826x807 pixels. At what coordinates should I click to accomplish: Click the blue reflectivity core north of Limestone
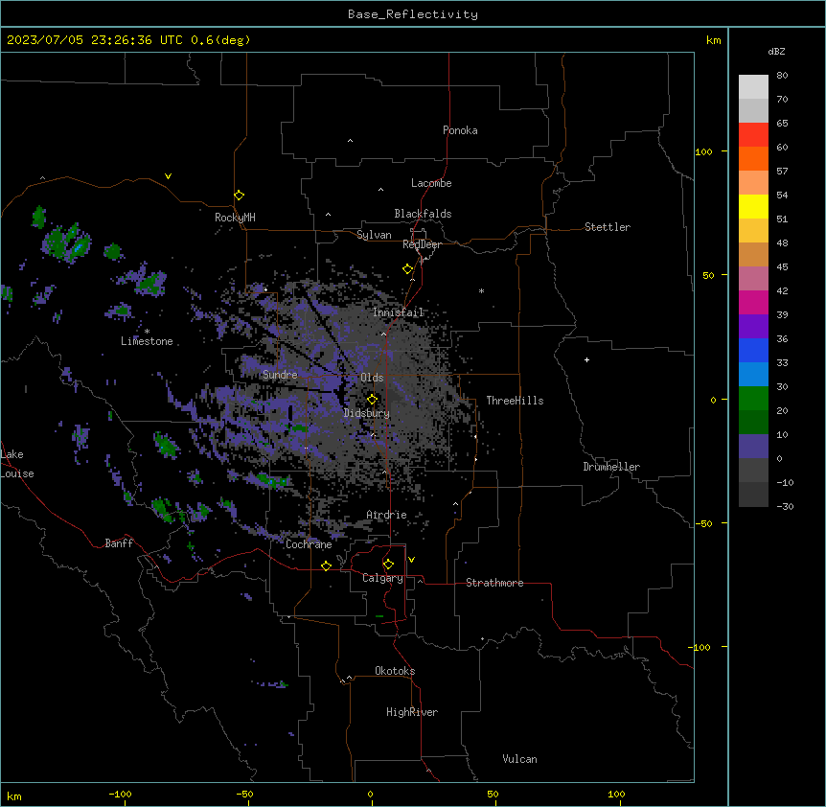79,246
